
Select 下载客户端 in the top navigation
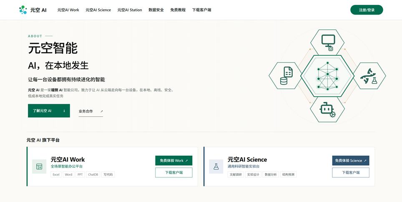click(x=202, y=10)
